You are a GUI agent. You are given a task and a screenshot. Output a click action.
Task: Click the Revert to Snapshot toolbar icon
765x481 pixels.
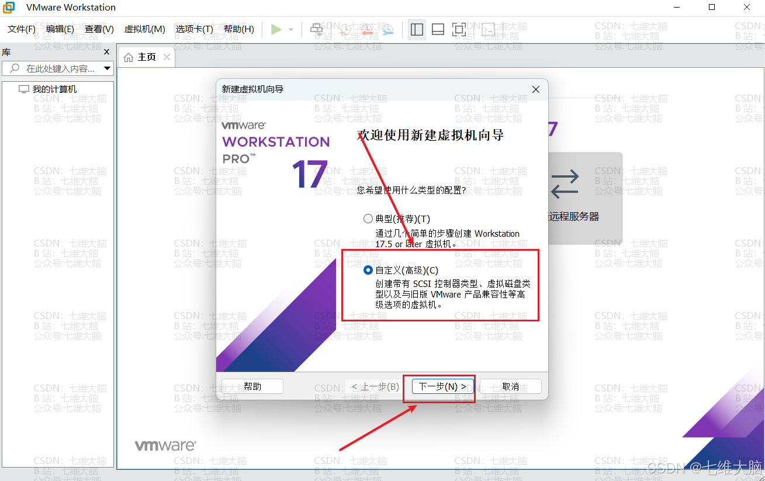click(367, 29)
